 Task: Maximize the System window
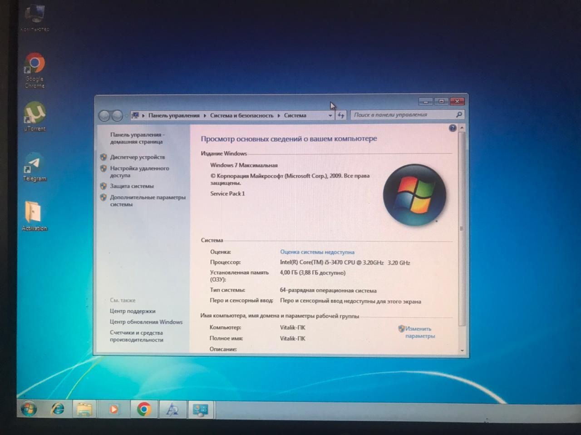[441, 101]
